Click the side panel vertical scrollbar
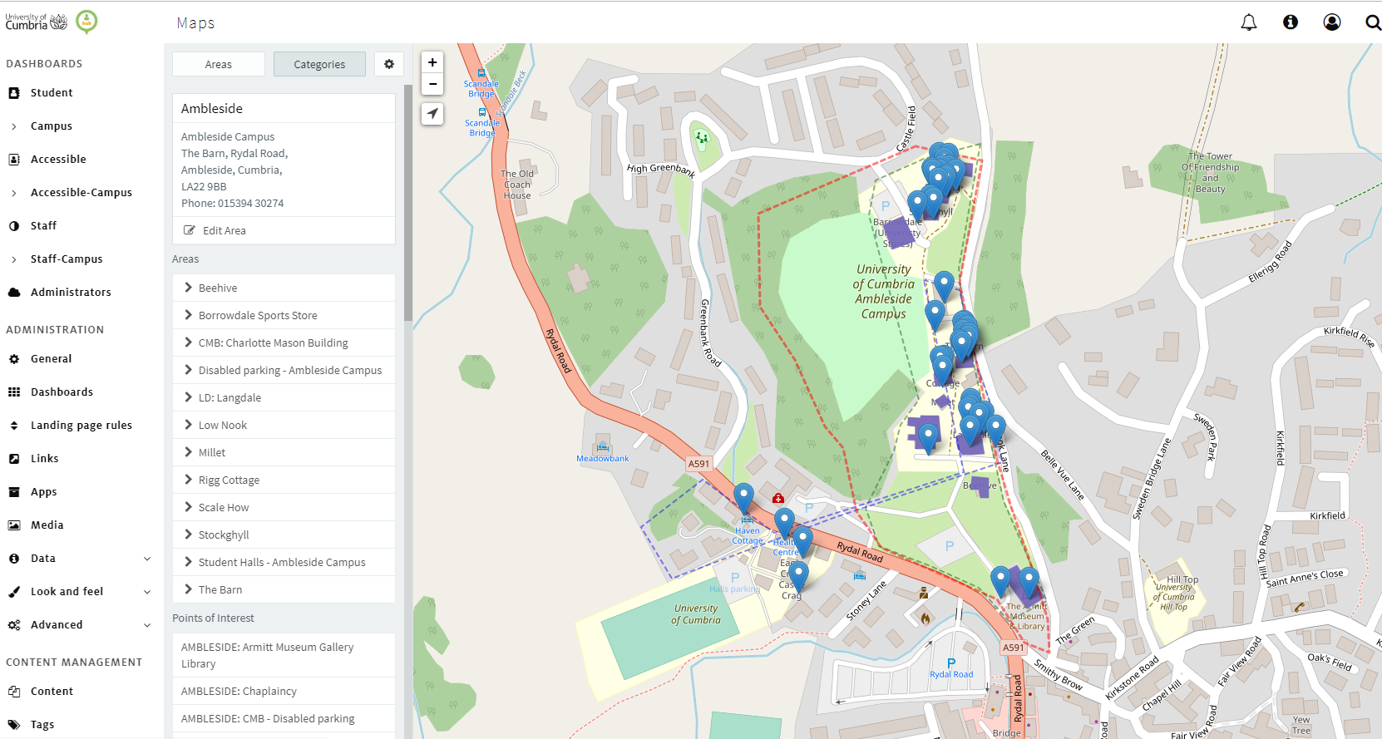The width and height of the screenshot is (1382, 739). pyautogui.click(x=408, y=202)
